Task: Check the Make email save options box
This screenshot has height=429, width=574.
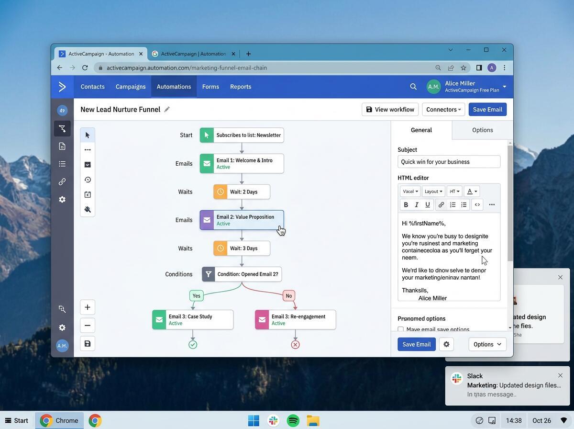Action: pos(401,330)
